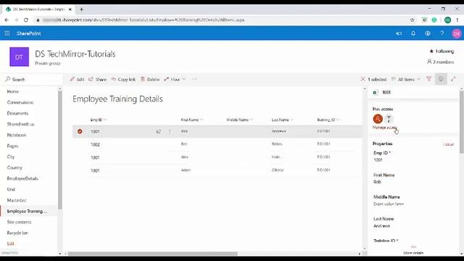The width and height of the screenshot is (464, 261).
Task: Clear selection with the X icon
Action: click(x=362, y=79)
